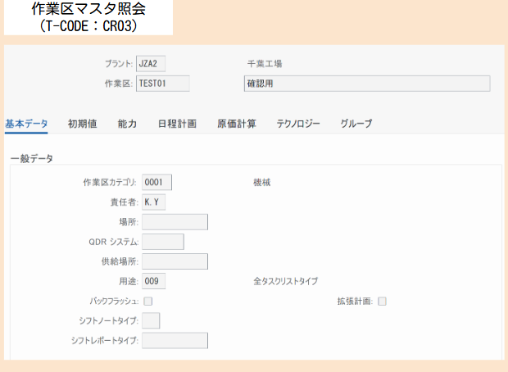Click the プラント field showing JZA2
The image size is (508, 372).
151,64
